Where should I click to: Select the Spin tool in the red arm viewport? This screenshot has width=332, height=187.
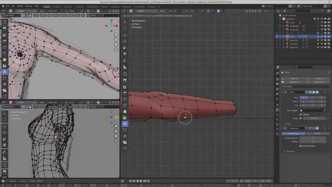point(125,118)
